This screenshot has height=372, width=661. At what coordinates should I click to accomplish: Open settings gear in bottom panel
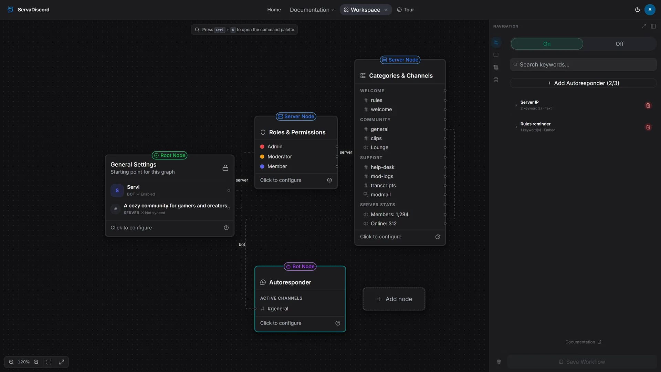tap(499, 362)
